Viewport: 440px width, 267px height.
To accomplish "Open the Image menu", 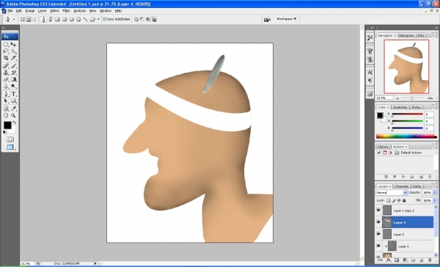I will (30, 11).
